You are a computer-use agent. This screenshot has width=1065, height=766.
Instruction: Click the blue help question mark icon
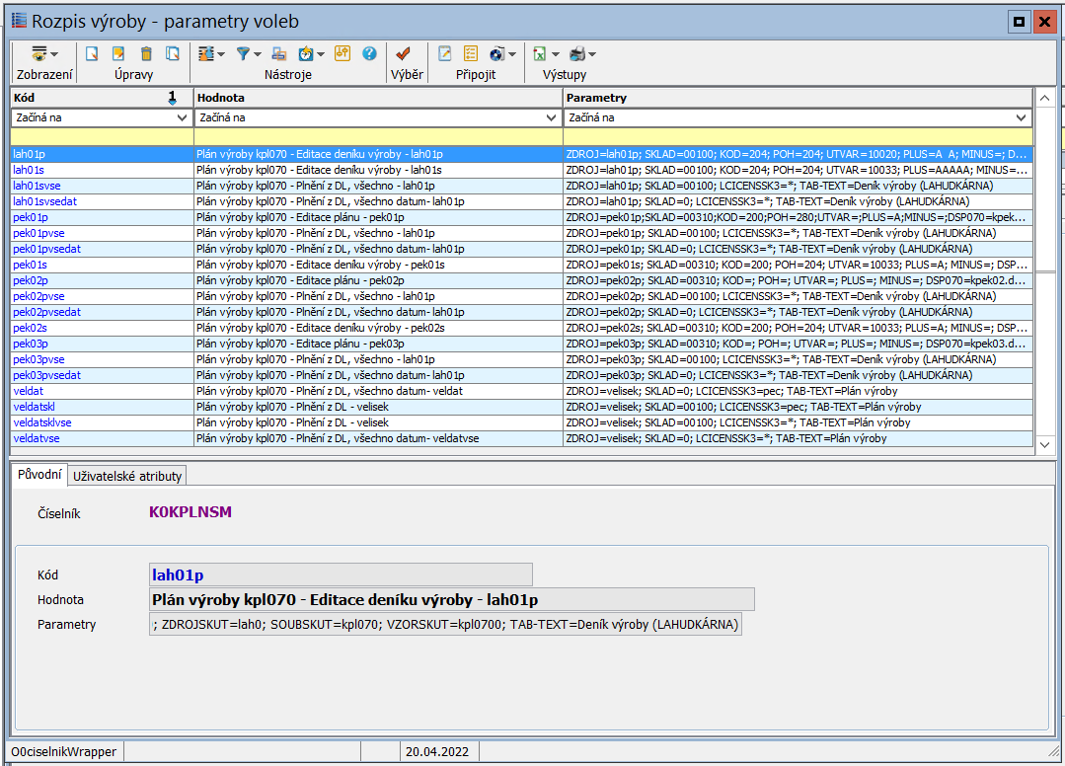[x=369, y=54]
